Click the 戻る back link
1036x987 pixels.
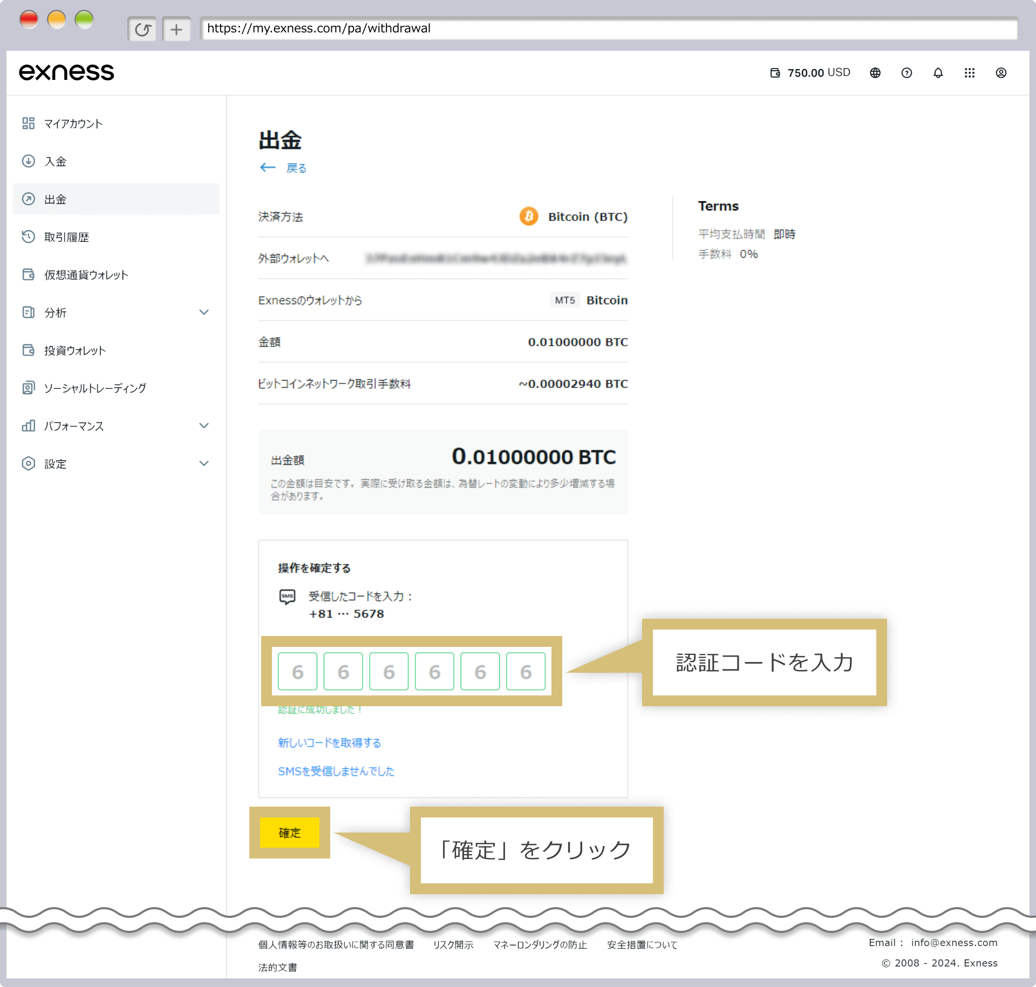[296, 168]
